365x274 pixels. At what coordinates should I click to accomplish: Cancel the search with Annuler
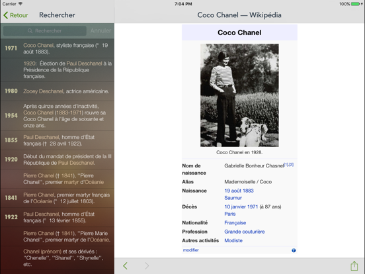pyautogui.click(x=101, y=30)
